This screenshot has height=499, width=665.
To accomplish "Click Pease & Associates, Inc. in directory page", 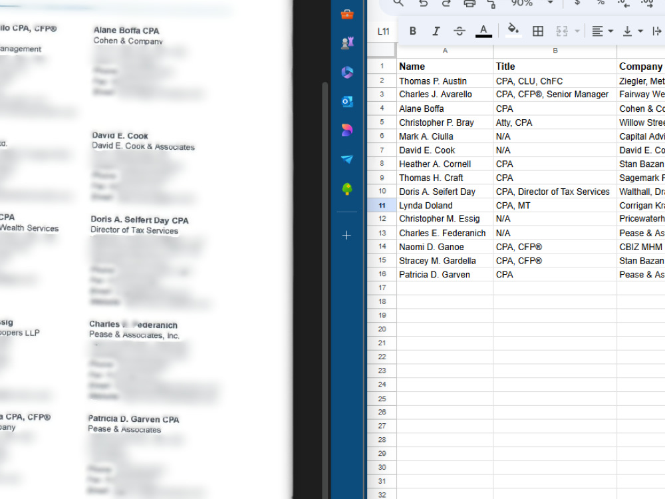I will coord(134,335).
